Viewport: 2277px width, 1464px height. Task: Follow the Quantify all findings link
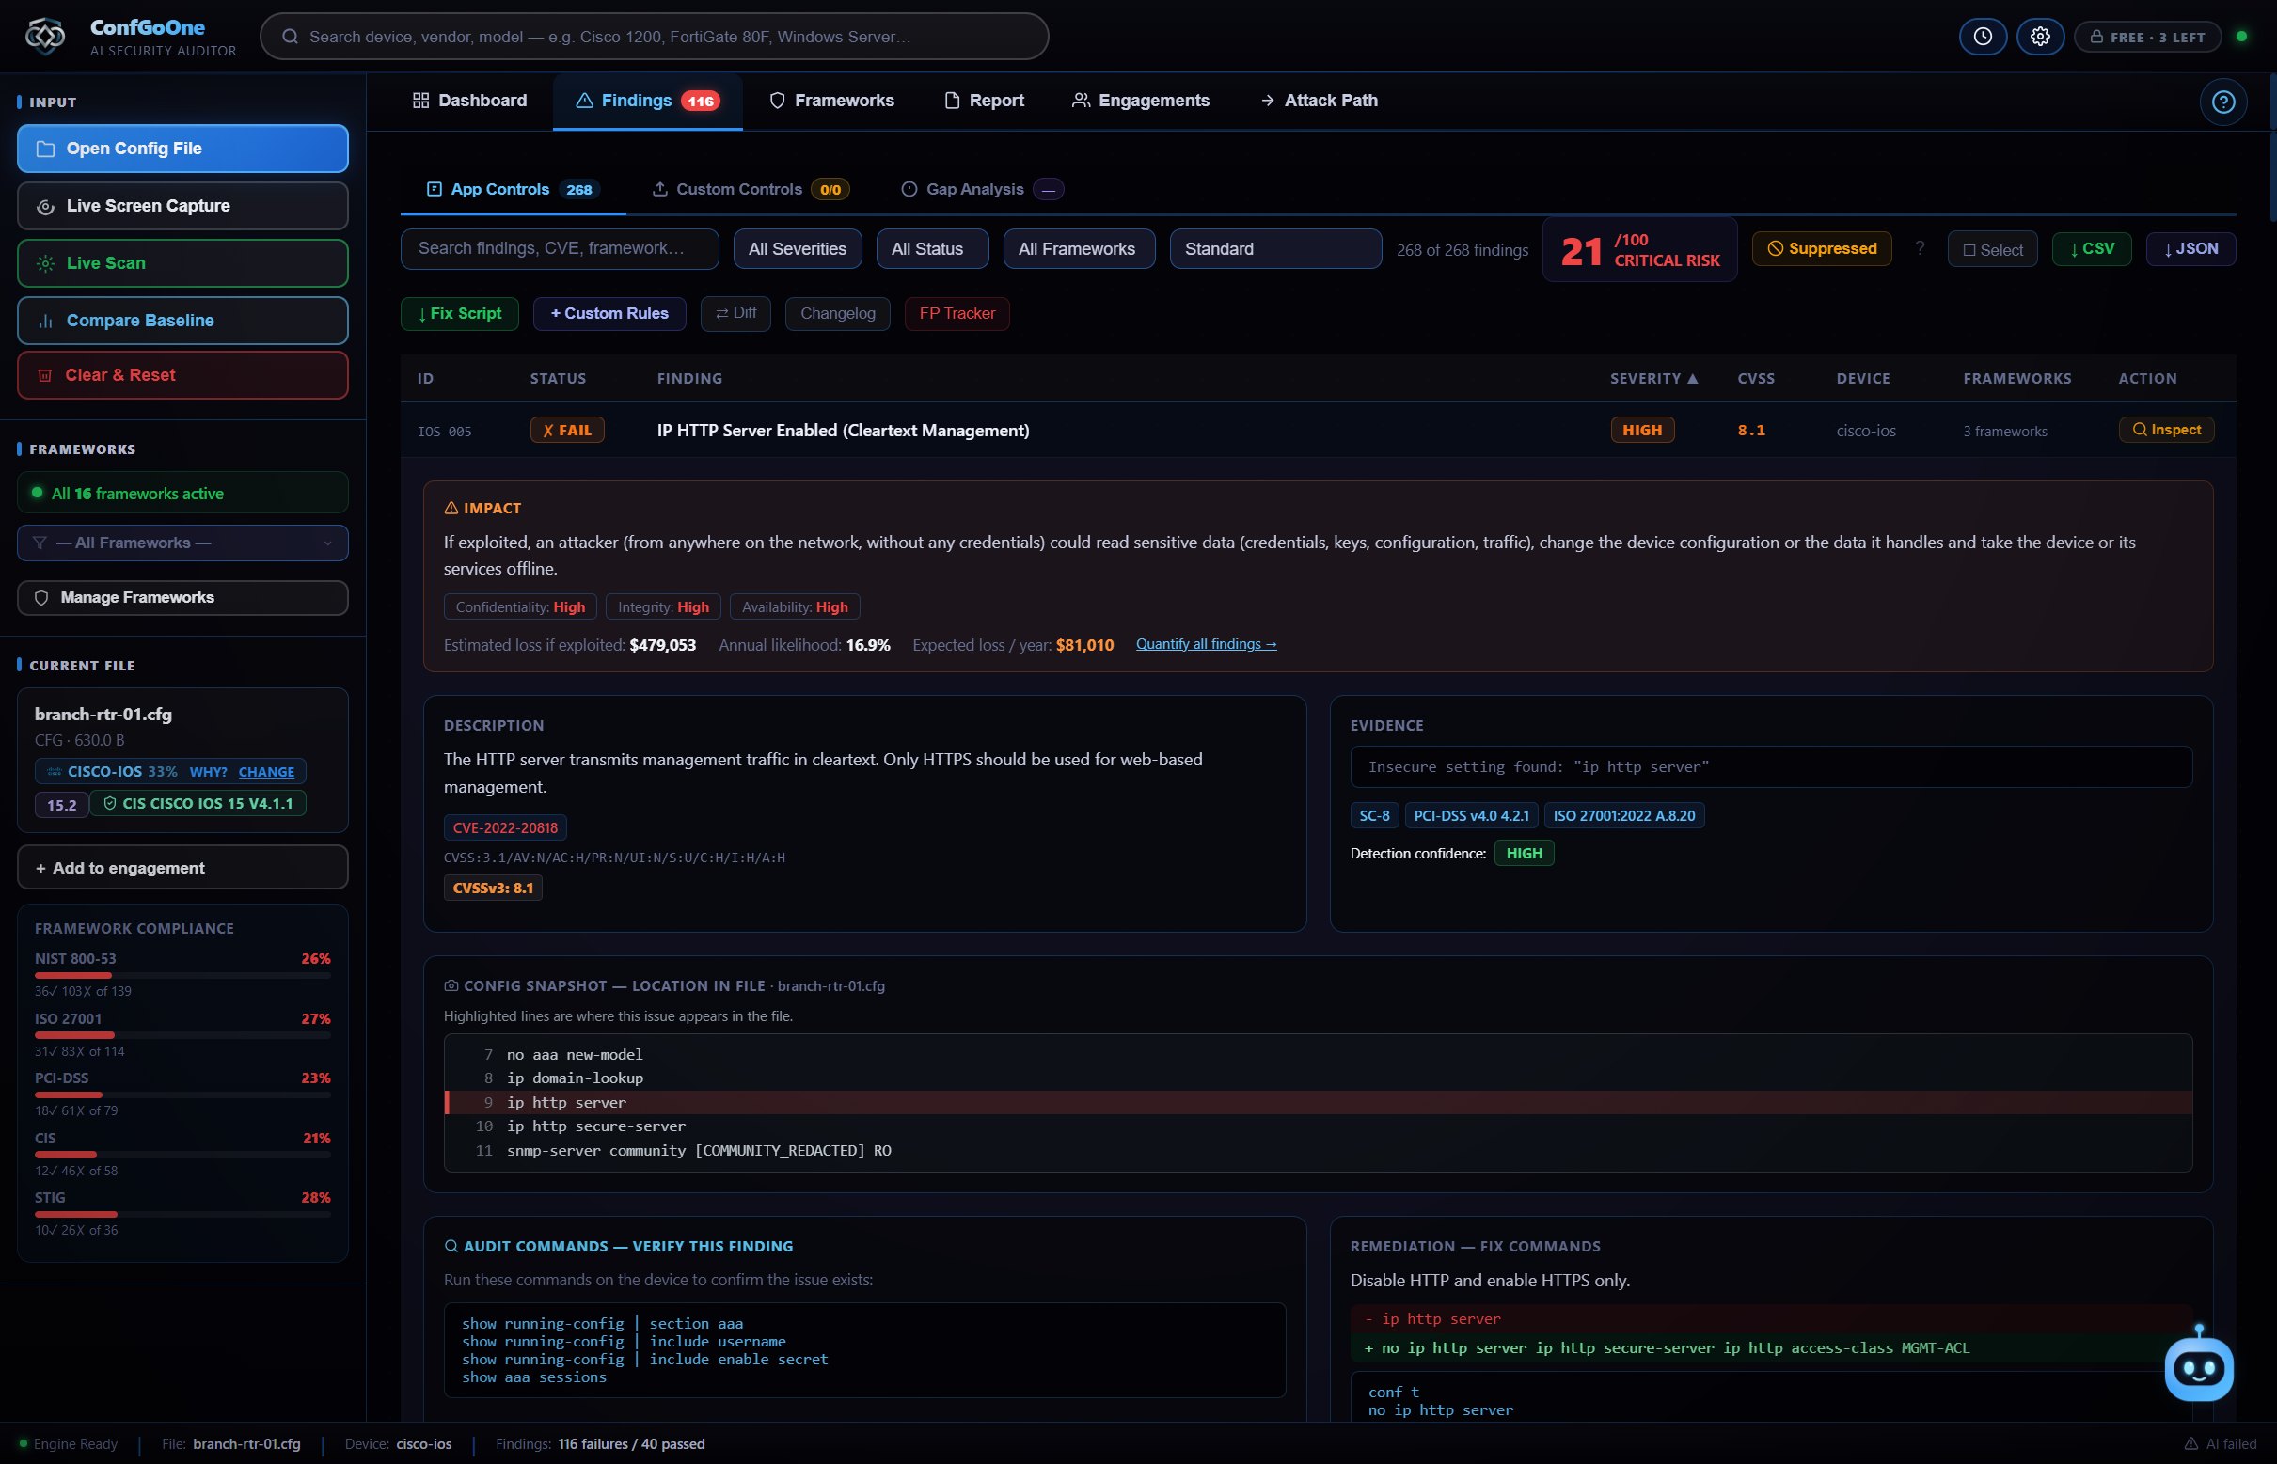[x=1206, y=644]
